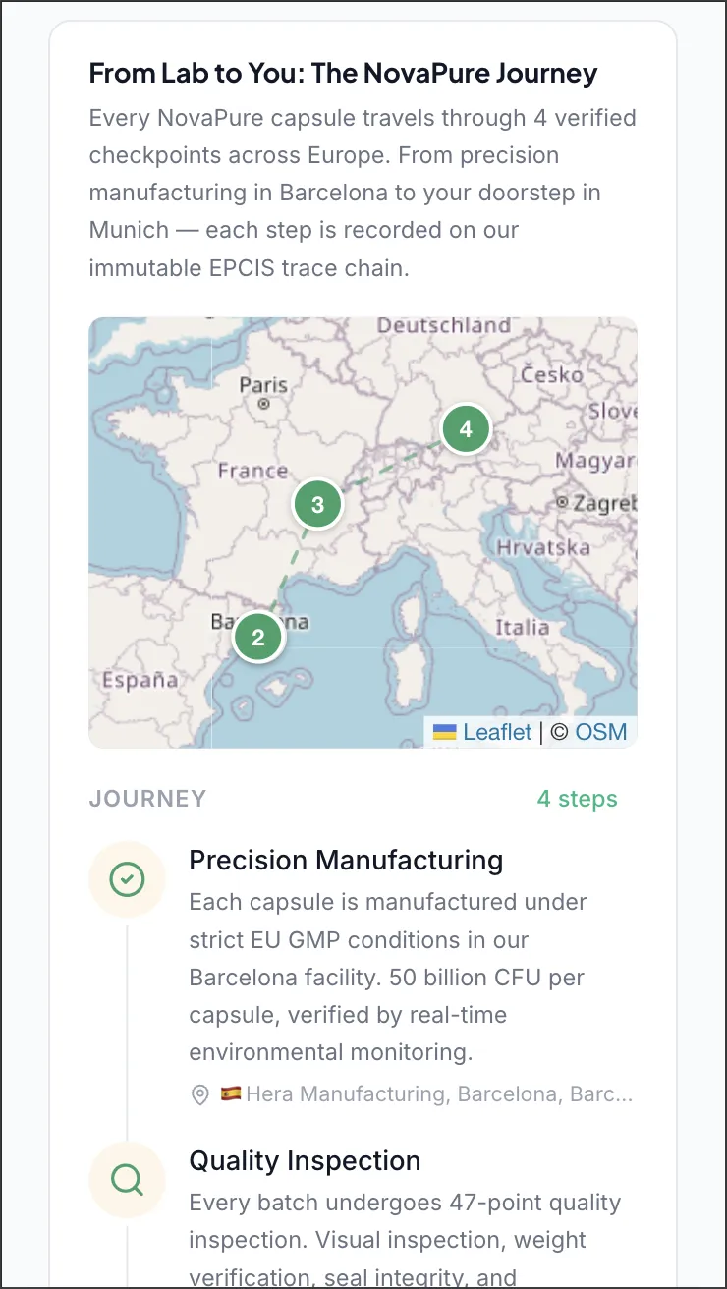Select the checkmark icon beside Precision Manufacturing
Screen dimensions: 727x1289
127,878
